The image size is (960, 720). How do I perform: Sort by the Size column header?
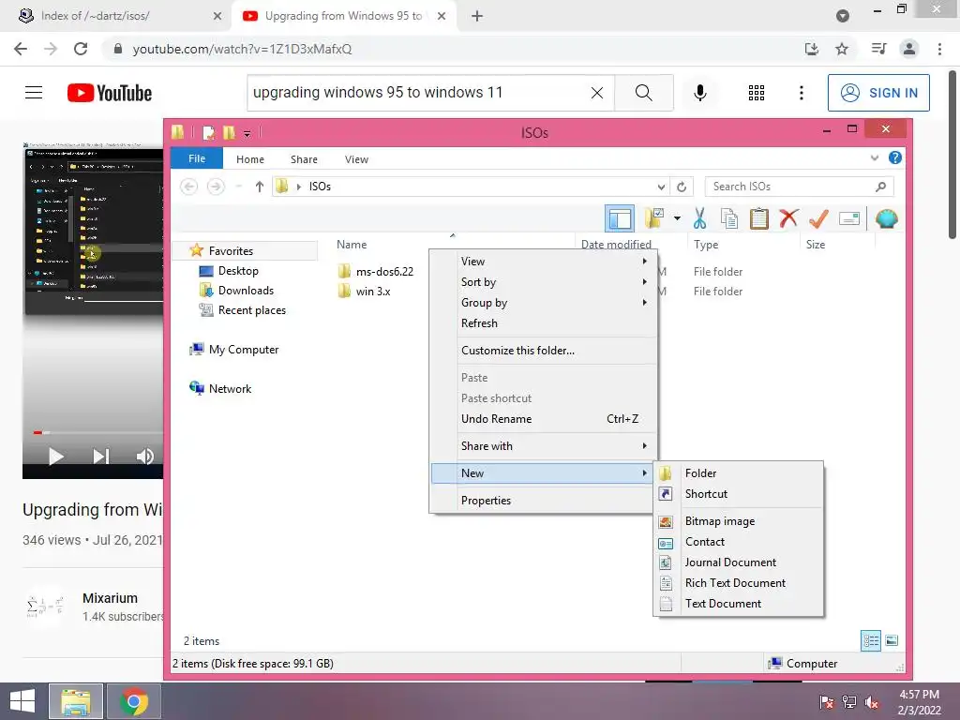pyautogui.click(x=816, y=245)
